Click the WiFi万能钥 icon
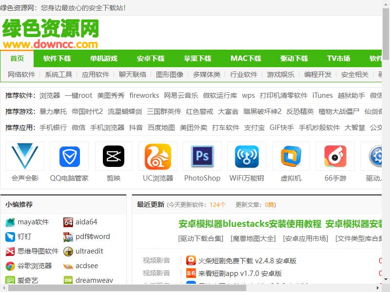This screenshot has height=292, width=390. click(247, 156)
